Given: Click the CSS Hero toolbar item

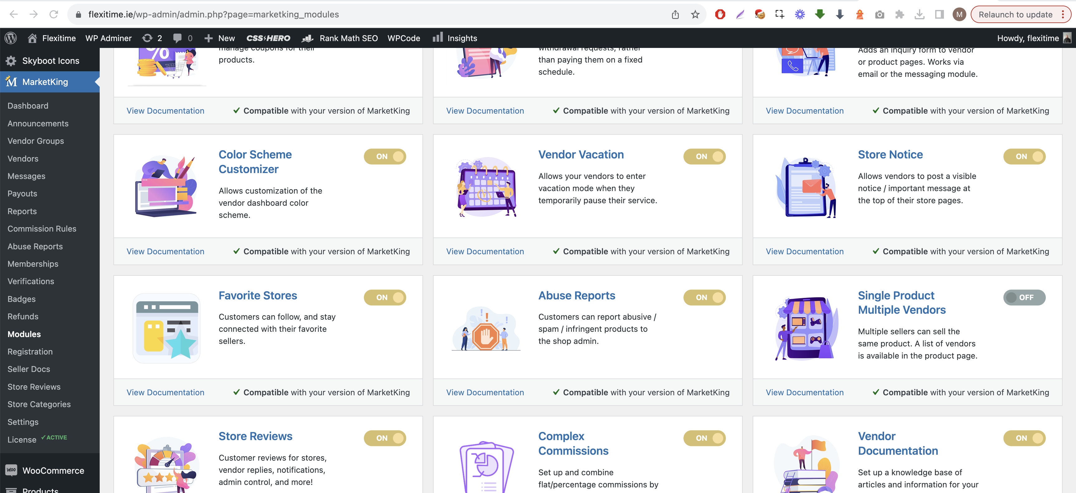Looking at the screenshot, I should 268,38.
